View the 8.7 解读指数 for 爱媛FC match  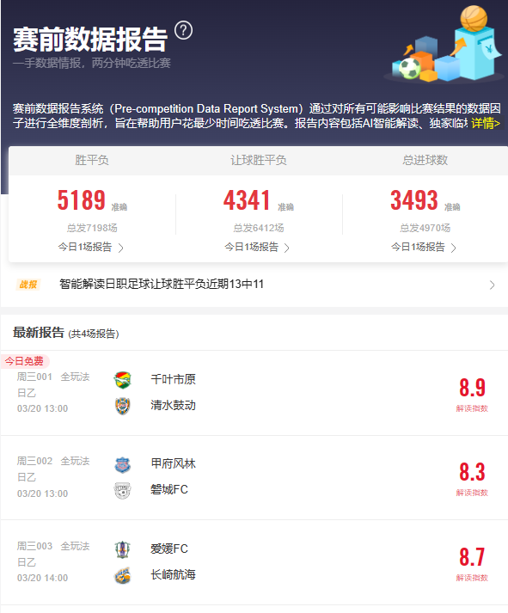click(472, 563)
